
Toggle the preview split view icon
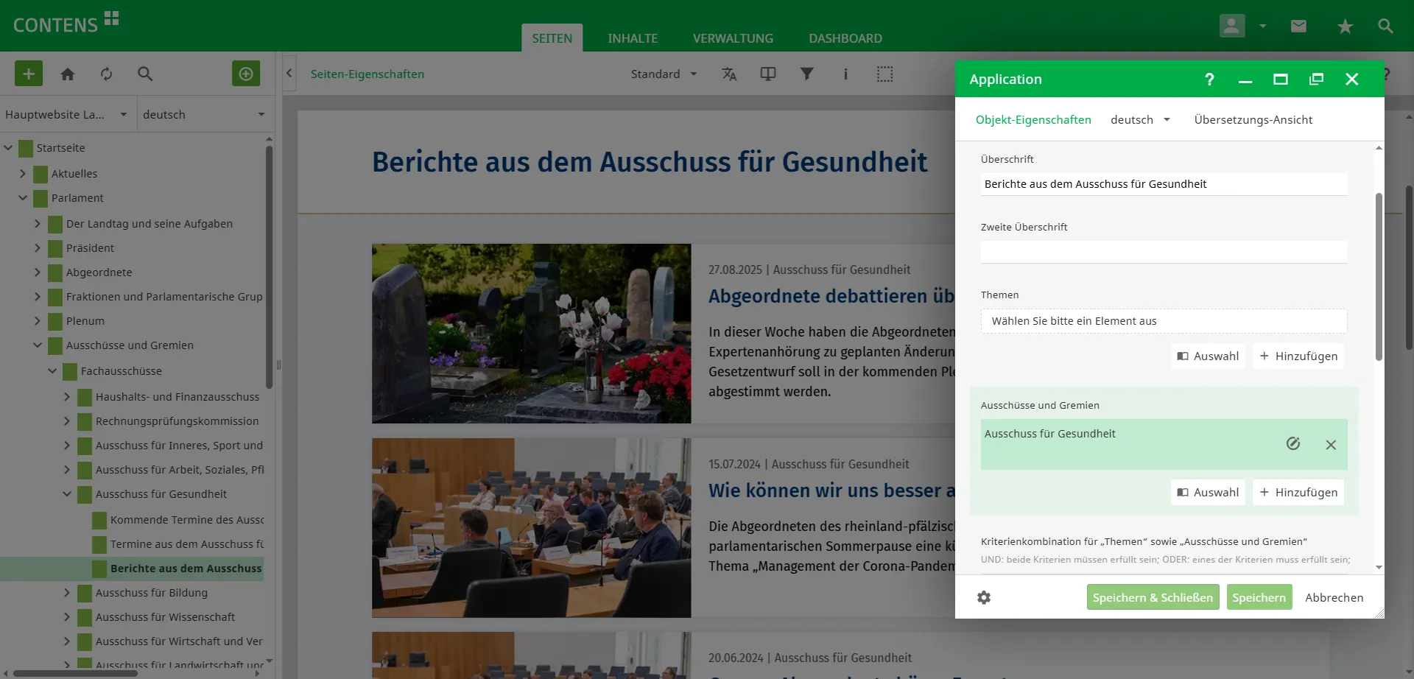click(768, 74)
